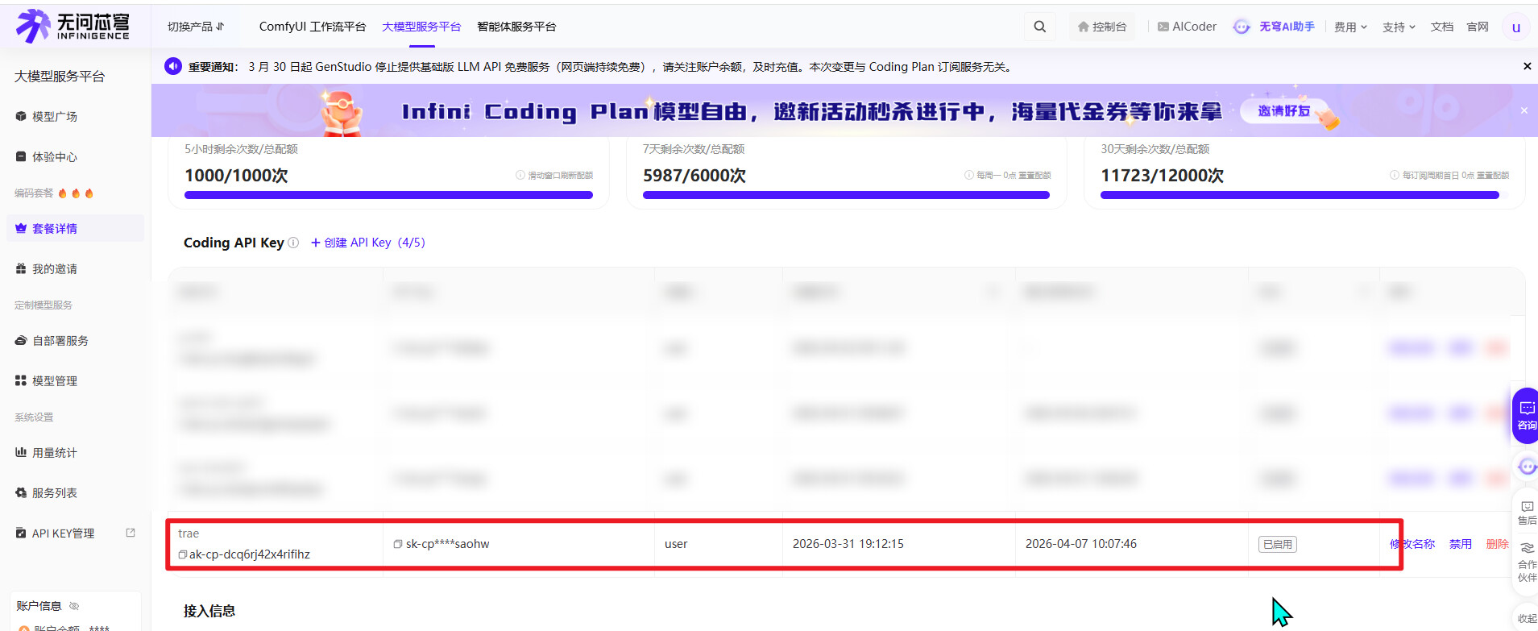Open the floating AI assistant robot icon
The width and height of the screenshot is (1538, 631).
(x=1526, y=467)
